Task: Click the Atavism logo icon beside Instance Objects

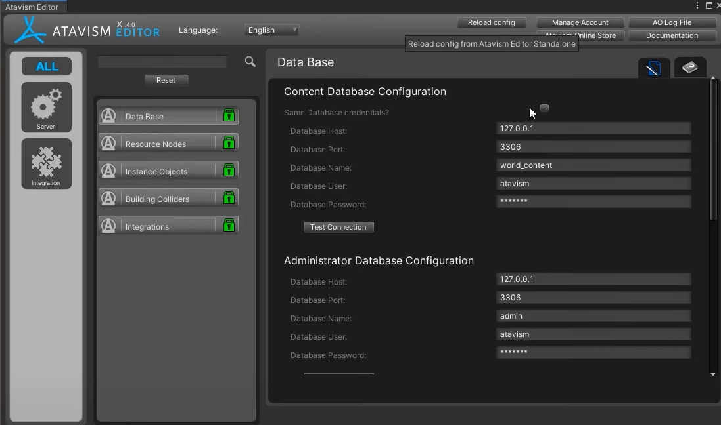Action: point(108,171)
